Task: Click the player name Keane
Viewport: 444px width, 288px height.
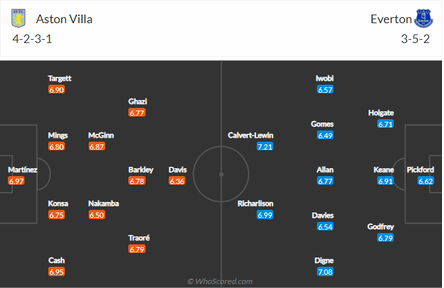Action: tap(383, 169)
